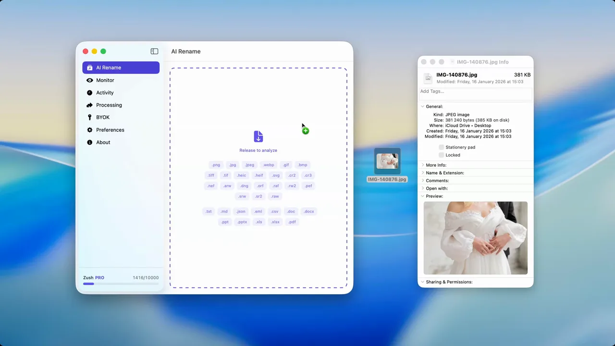Click the Release to analyze text

point(258,150)
